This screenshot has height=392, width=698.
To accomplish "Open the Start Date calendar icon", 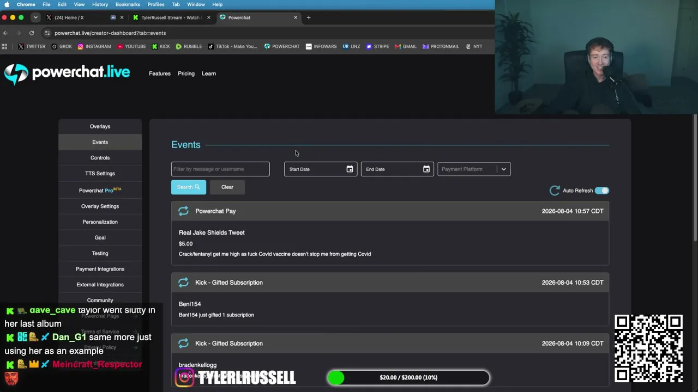I will 350,169.
